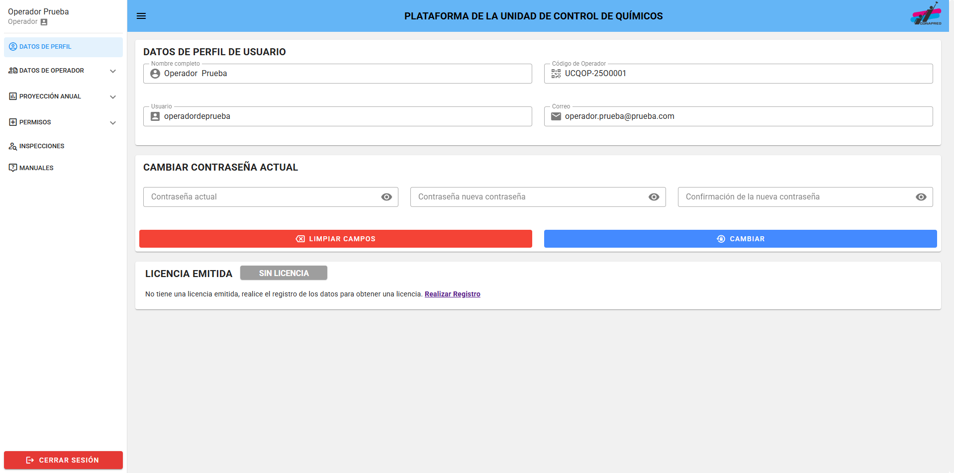The image size is (954, 473).
Task: Click the operator badge icon under username
Action: 44,22
